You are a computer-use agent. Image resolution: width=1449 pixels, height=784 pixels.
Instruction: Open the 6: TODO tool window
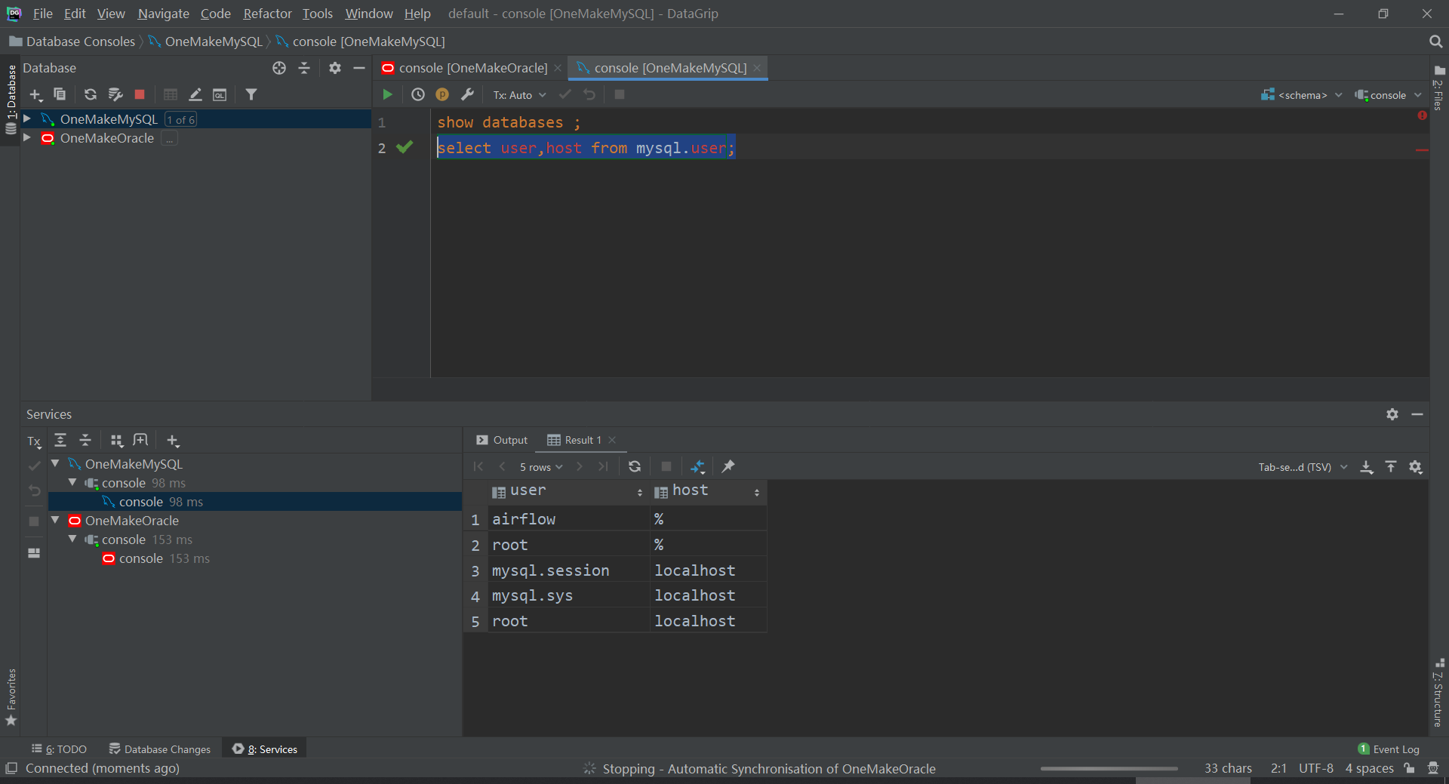[x=59, y=749]
